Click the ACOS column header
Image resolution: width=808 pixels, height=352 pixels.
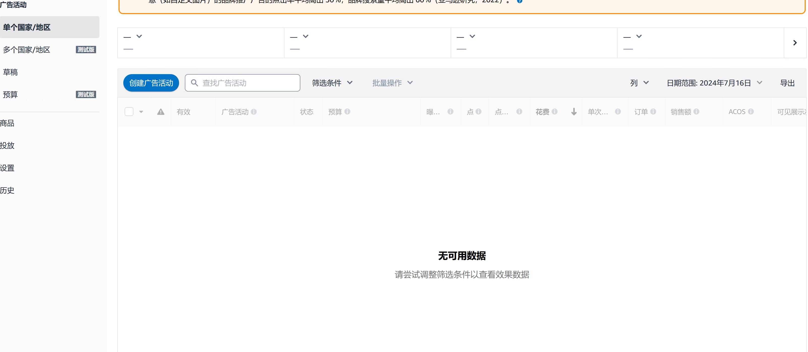click(x=737, y=112)
